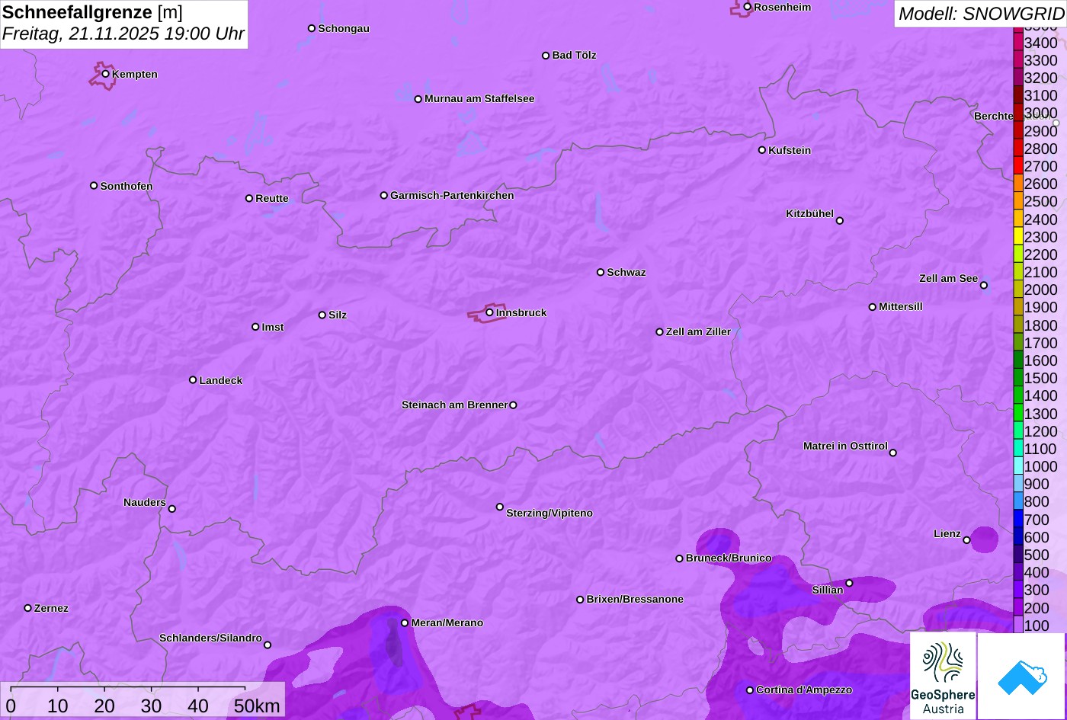1067x720 pixels.
Task: Click the Zell am Ziller marker
Action: click(660, 332)
